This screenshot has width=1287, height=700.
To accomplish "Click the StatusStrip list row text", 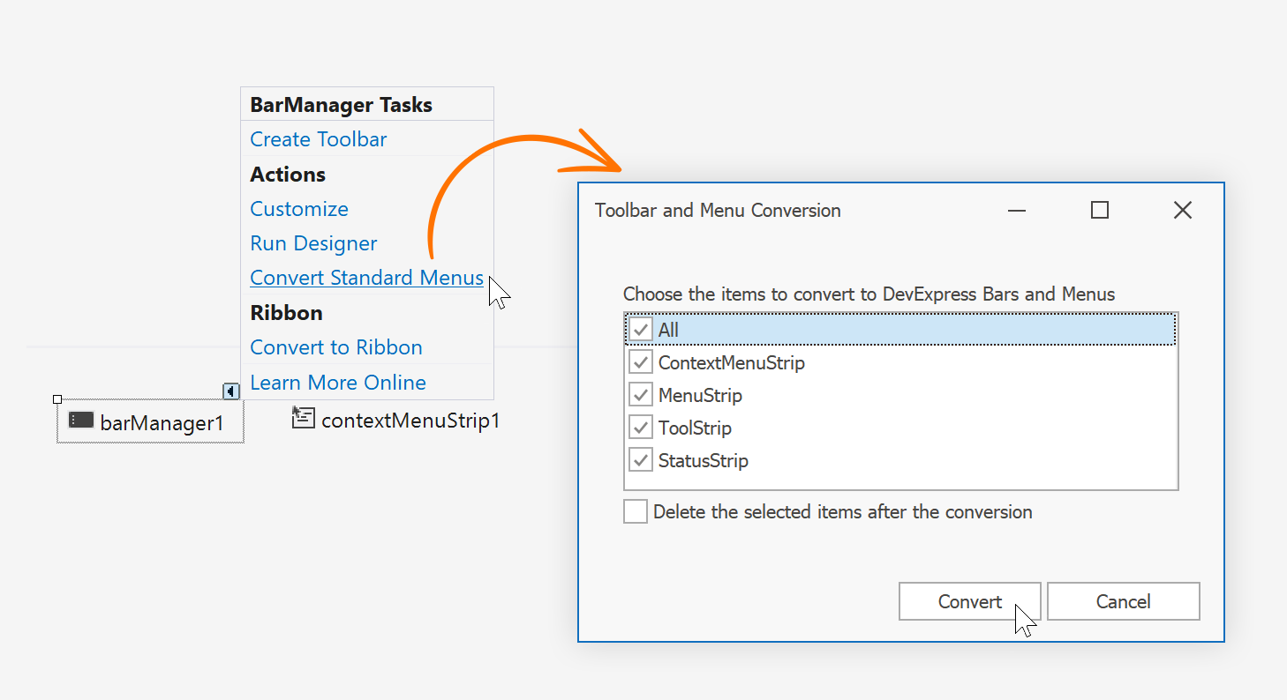I will [x=704, y=460].
